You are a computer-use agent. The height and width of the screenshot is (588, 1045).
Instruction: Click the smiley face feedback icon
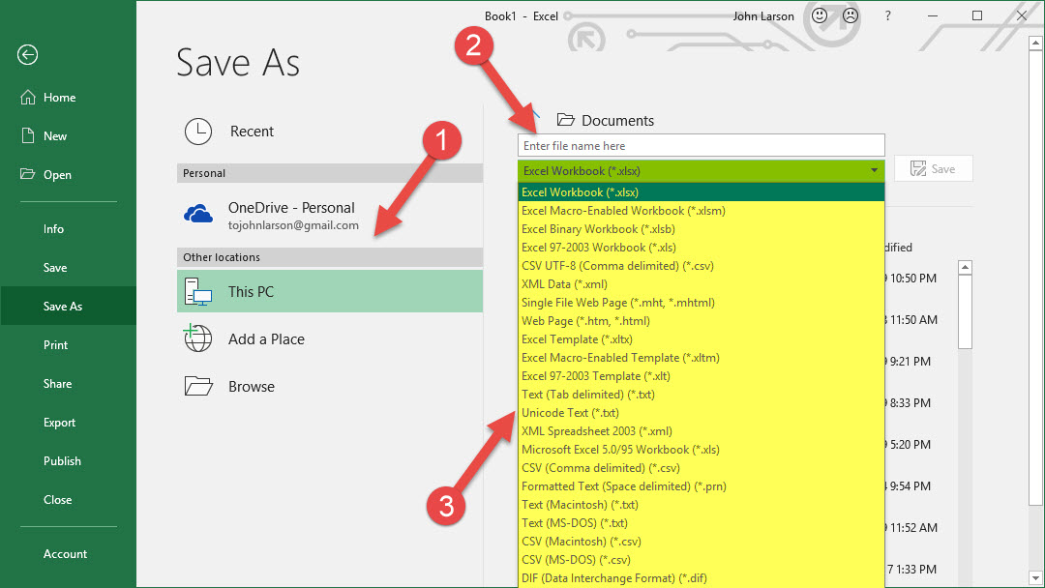820,16
